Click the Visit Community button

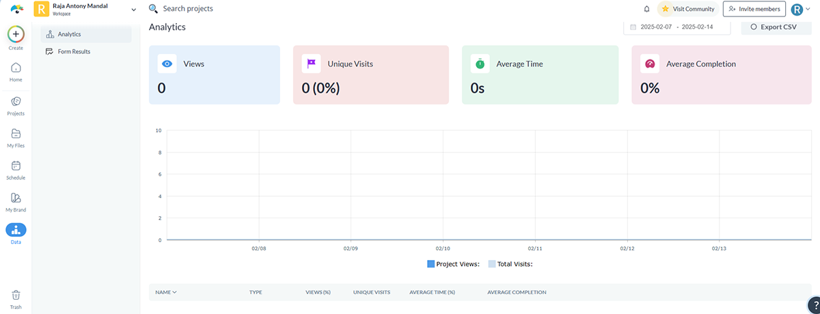pos(688,9)
